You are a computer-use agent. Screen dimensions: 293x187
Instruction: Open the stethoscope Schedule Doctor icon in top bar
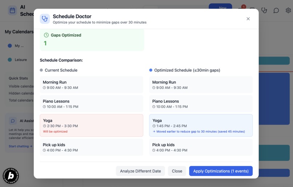pos(264,11)
